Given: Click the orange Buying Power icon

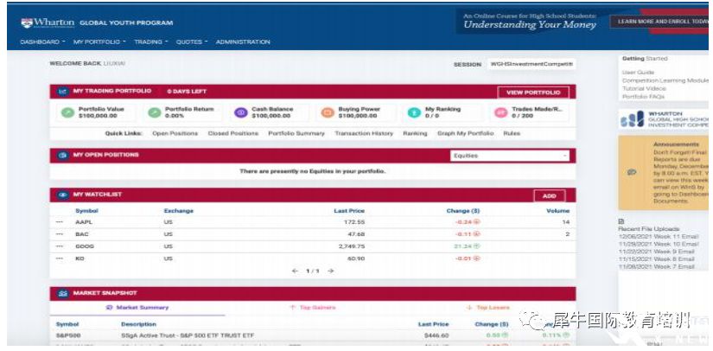Looking at the screenshot, I should [x=328, y=112].
